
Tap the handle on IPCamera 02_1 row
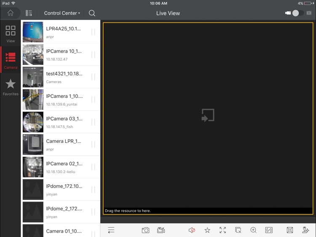coord(93,167)
